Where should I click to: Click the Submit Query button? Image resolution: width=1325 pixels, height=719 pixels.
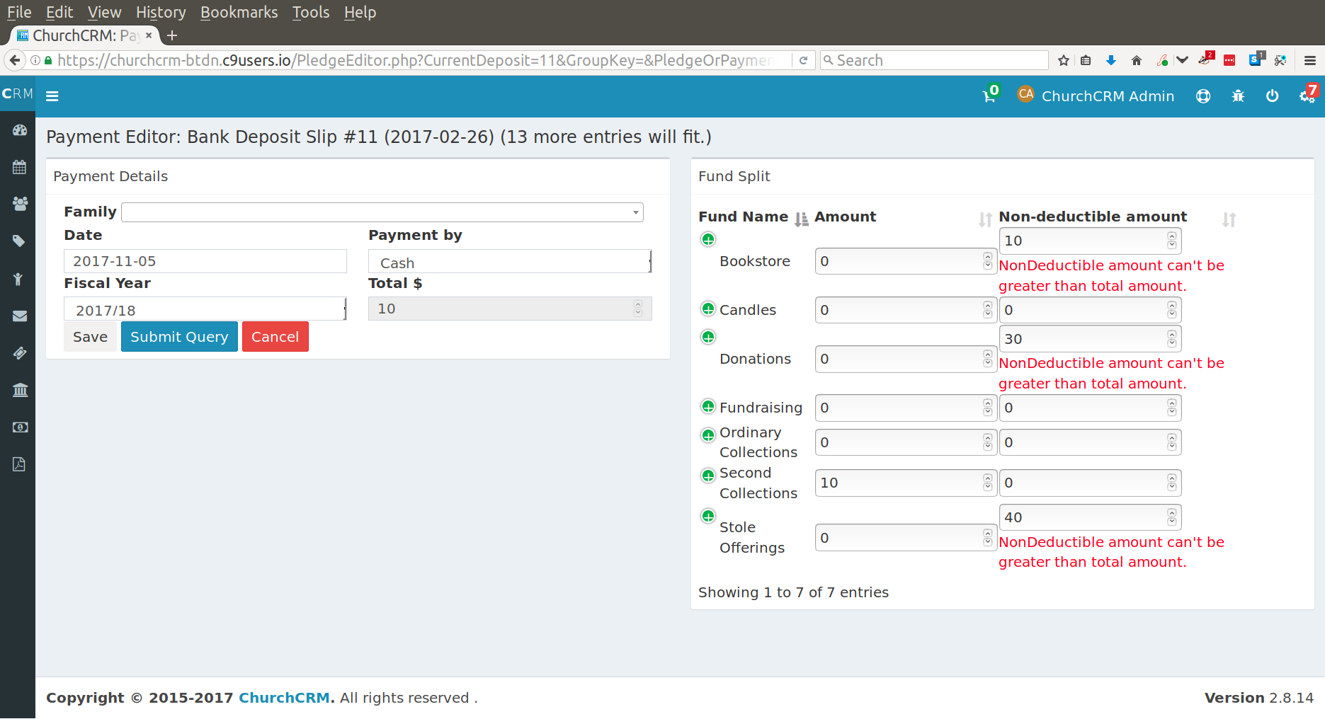(179, 337)
